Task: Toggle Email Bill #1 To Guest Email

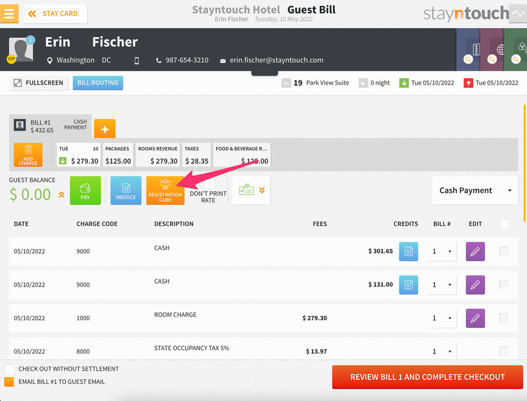Action: 9,382
